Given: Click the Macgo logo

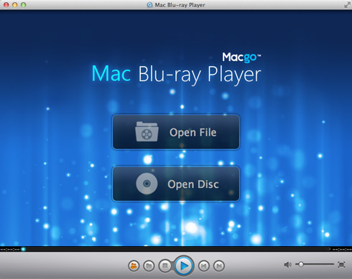Looking at the screenshot, I should (x=241, y=57).
